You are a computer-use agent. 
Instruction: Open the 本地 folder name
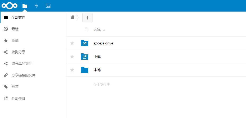click(97, 70)
